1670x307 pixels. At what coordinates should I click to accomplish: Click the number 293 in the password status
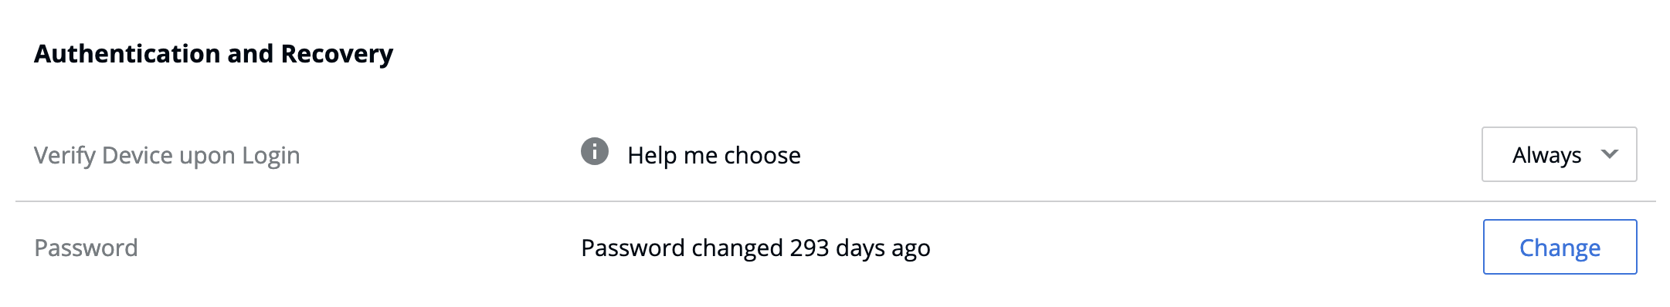click(810, 248)
